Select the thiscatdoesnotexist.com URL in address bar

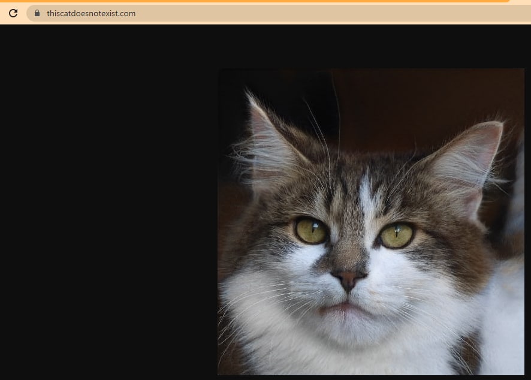coord(91,14)
